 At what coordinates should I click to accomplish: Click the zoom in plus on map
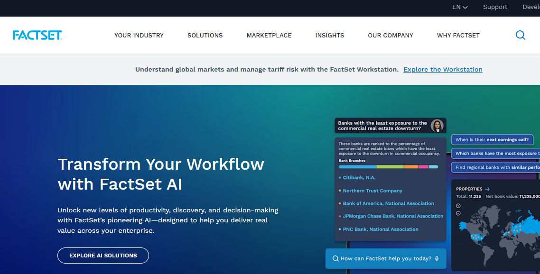[x=458, y=206]
